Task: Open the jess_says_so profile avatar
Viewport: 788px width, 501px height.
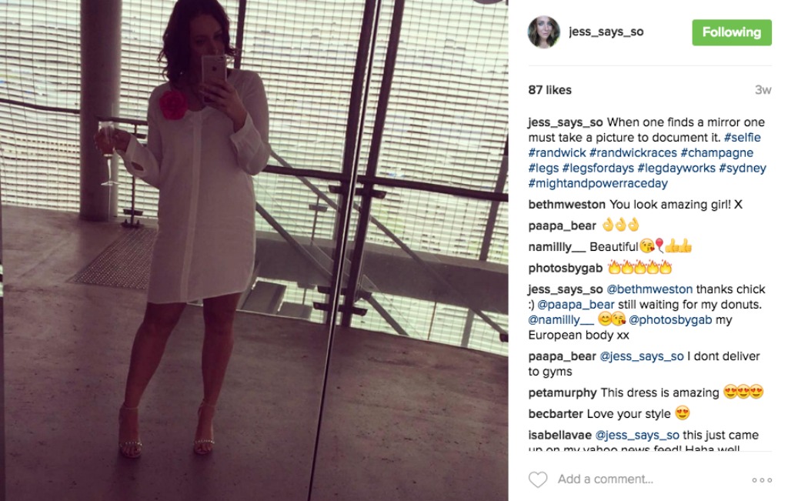Action: click(544, 32)
